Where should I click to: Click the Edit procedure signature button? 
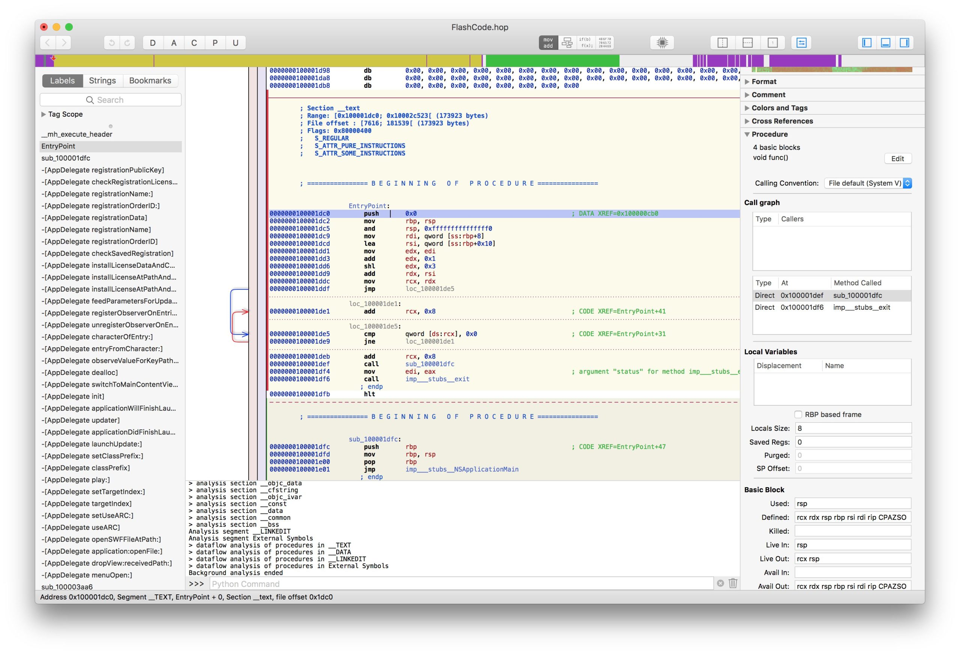pos(897,159)
